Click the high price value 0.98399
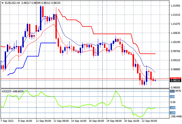This screenshot has width=182, height=124. [x=36, y=3]
